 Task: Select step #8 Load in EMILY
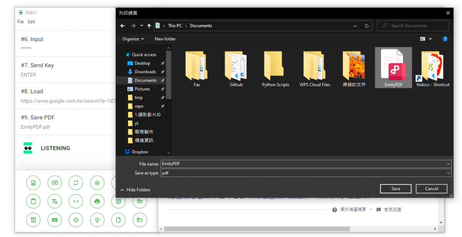pos(65,96)
